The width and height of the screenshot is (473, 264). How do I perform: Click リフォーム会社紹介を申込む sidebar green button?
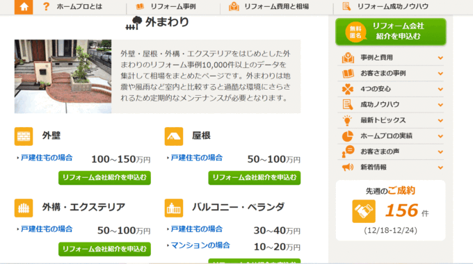point(391,32)
